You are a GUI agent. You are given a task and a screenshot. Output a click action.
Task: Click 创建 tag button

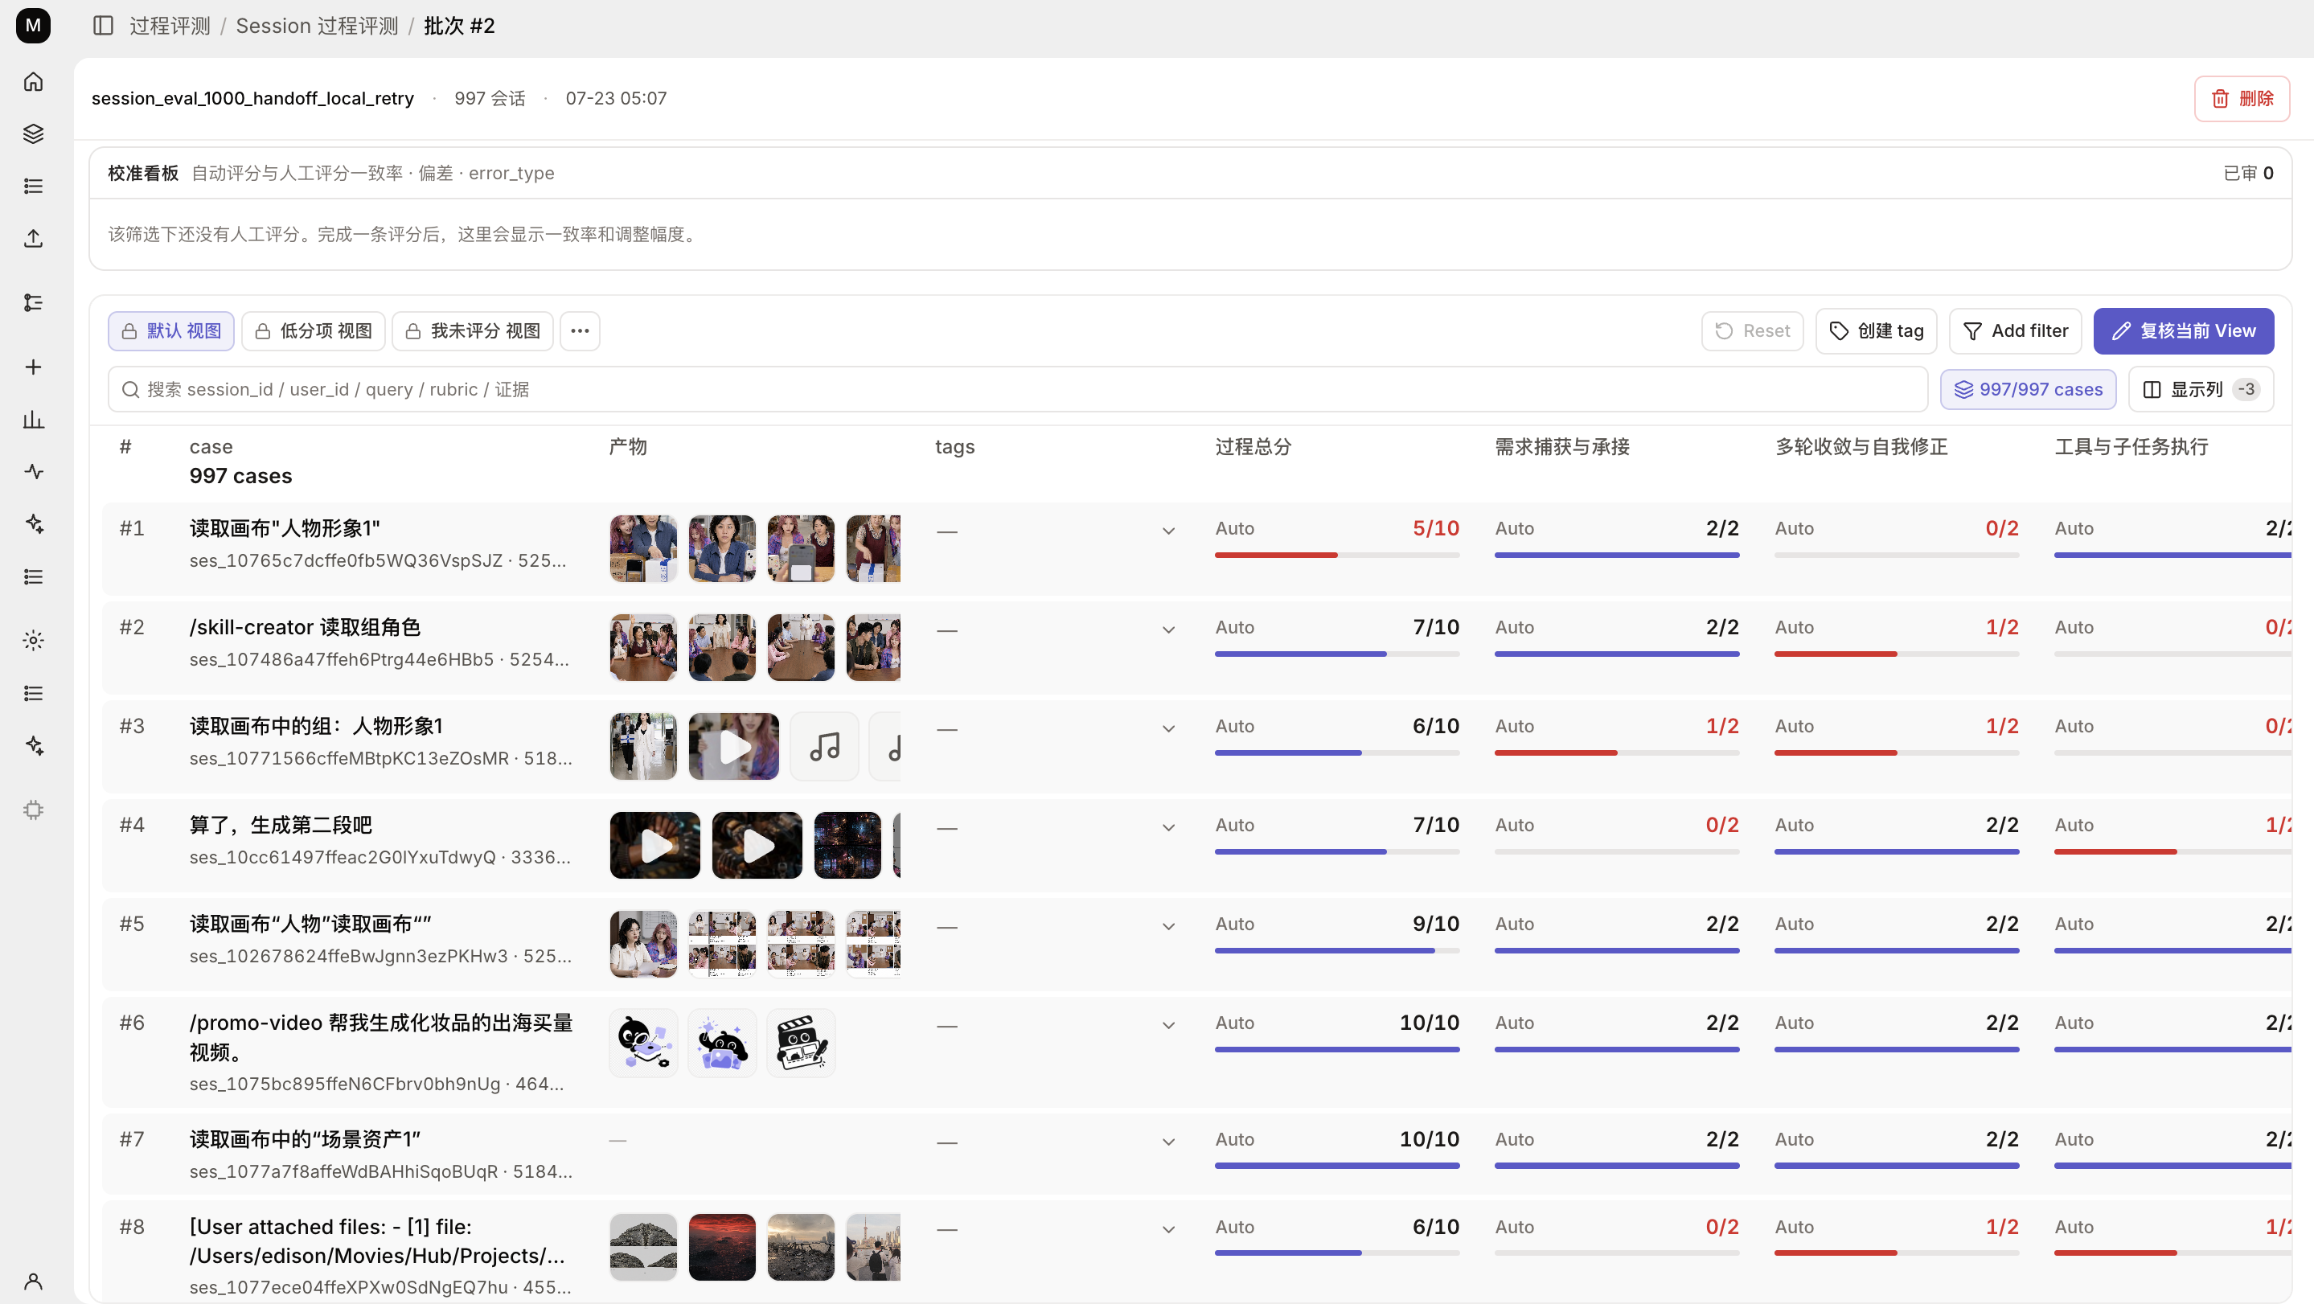[1877, 331]
